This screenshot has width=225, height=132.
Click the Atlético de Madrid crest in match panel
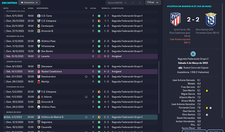pos(175,19)
